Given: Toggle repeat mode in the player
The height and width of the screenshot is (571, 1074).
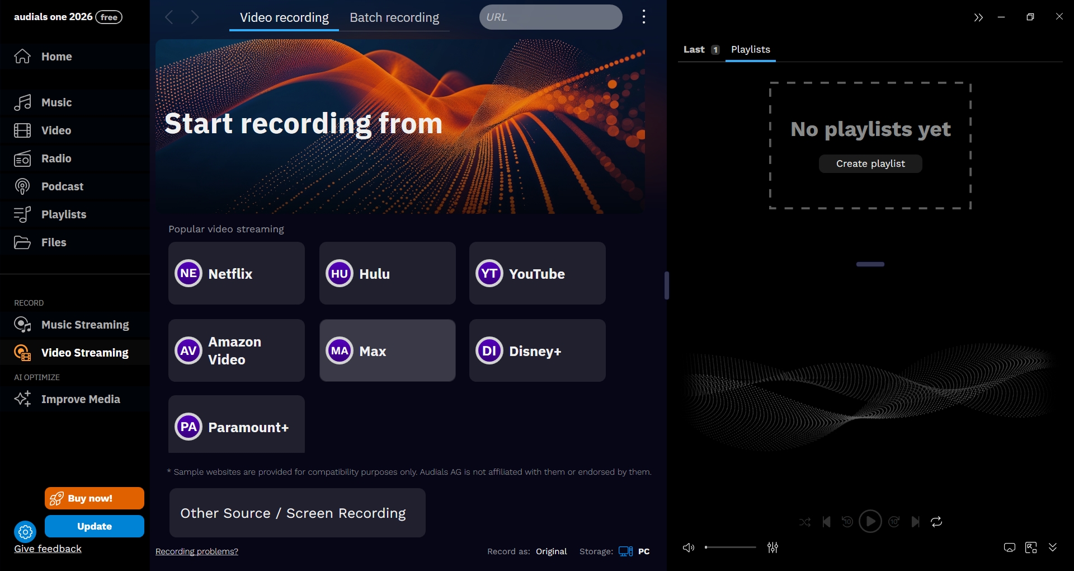Looking at the screenshot, I should coord(937,522).
